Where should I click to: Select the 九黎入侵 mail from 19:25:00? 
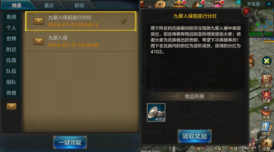pyautogui.click(x=81, y=41)
